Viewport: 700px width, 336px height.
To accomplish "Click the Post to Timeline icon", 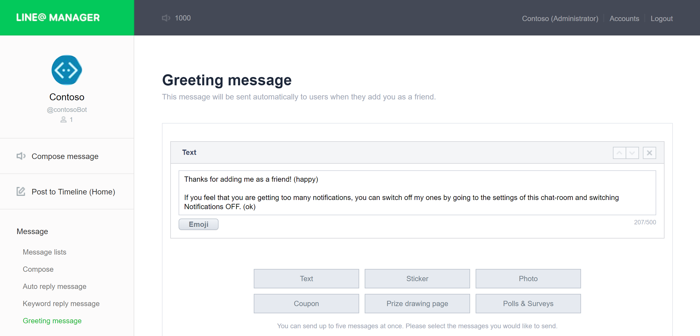I will [21, 192].
